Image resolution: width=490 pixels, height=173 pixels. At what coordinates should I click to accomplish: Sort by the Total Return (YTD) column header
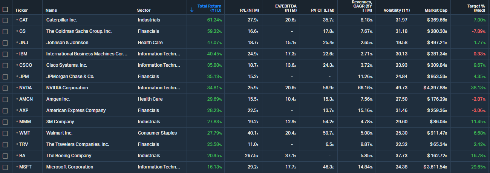coord(210,8)
